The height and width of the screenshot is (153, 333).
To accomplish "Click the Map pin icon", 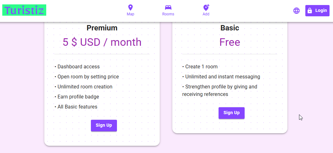I will [130, 8].
